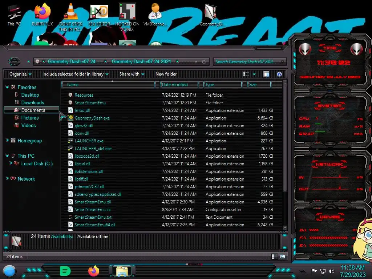Click the LAUNCHER.exe file icon

point(70,141)
